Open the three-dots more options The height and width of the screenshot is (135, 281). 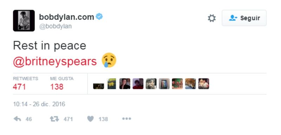126,119
